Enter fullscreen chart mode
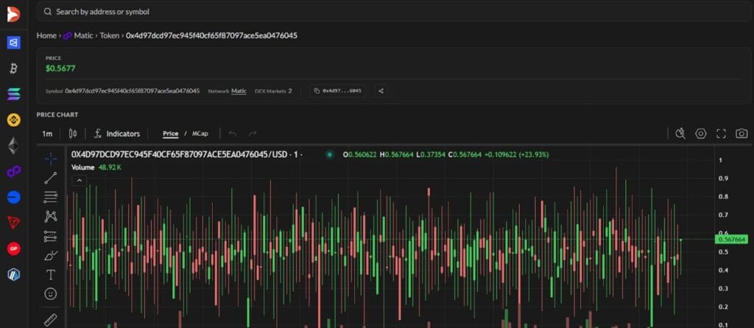The height and width of the screenshot is (328, 754). click(721, 134)
